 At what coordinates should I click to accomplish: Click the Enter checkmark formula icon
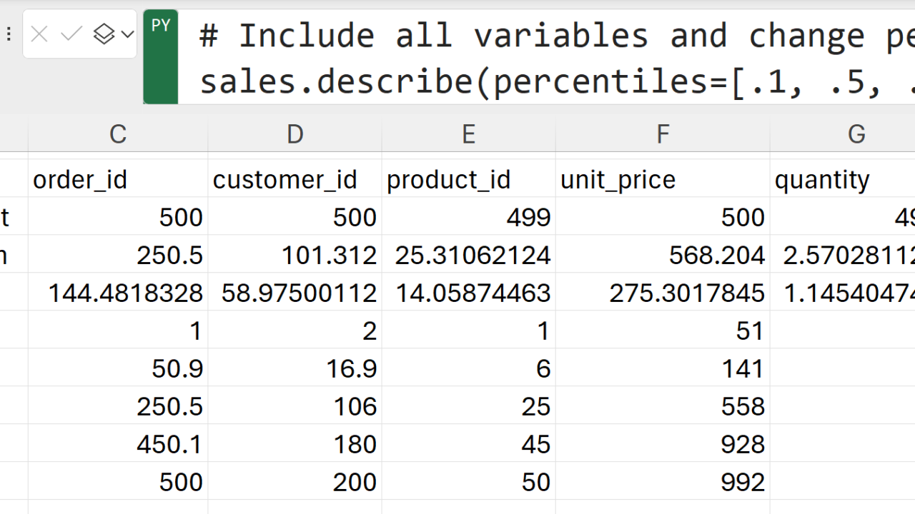pyautogui.click(x=71, y=34)
